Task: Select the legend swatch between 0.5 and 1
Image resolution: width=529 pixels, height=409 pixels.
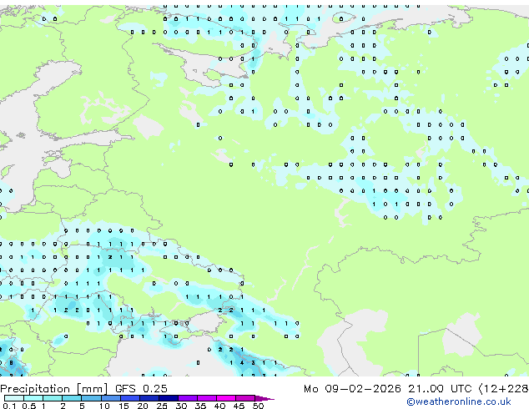Action: pyautogui.click(x=33, y=398)
